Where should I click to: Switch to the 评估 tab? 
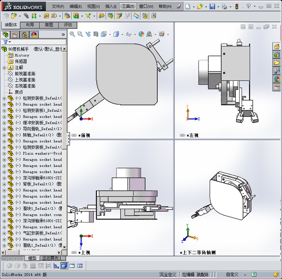(x=68, y=25)
